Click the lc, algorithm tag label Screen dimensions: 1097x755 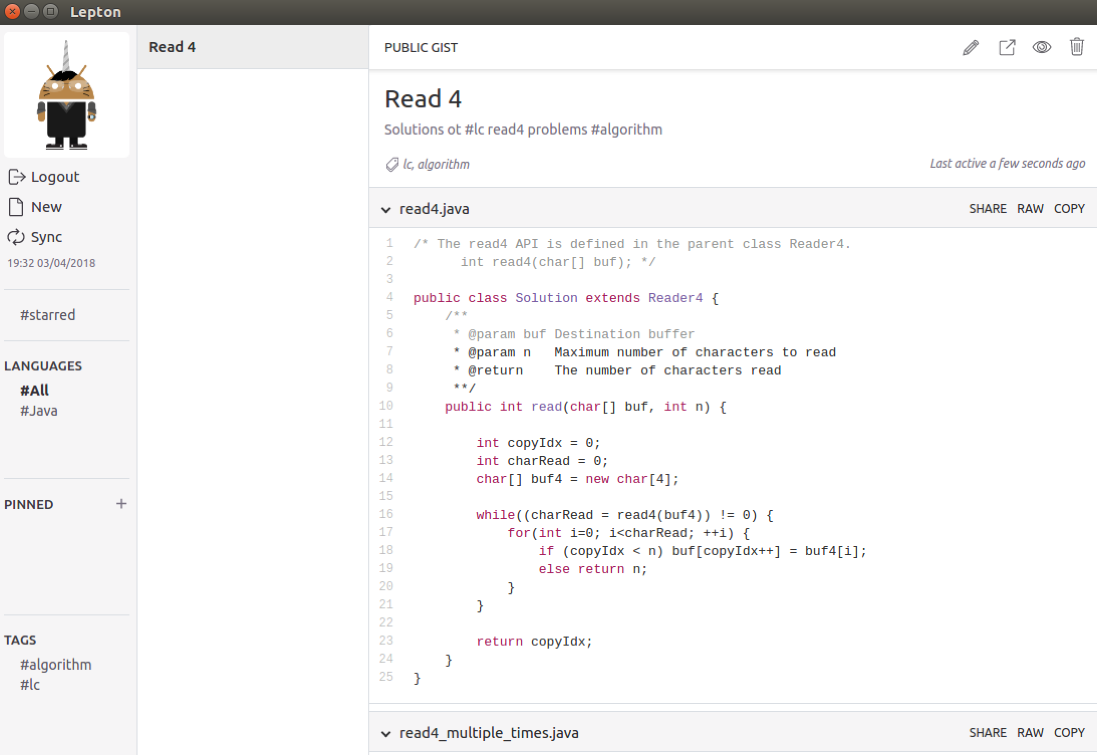tap(436, 164)
